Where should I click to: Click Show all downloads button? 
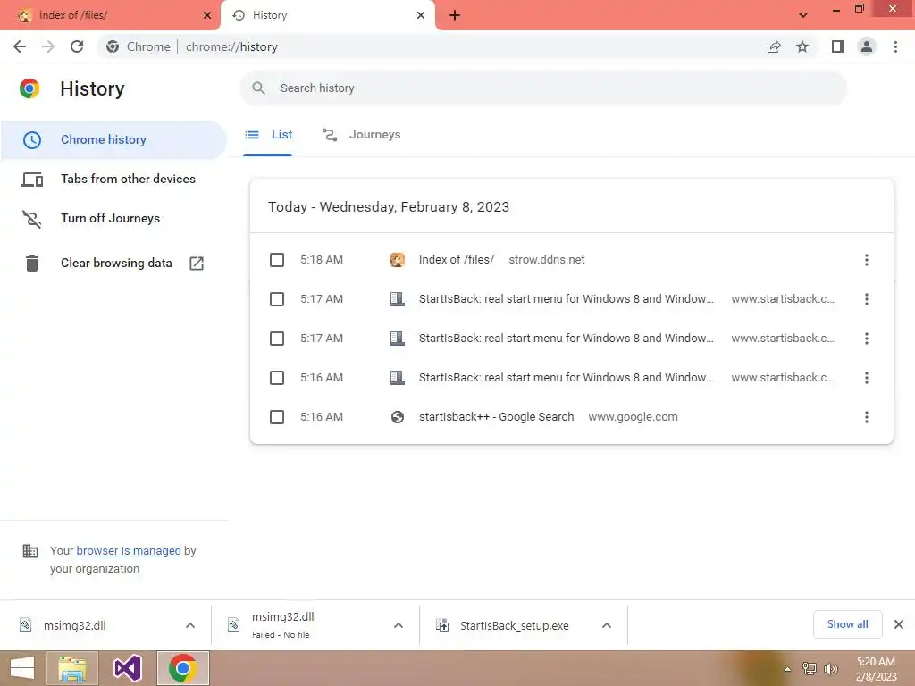(x=847, y=624)
